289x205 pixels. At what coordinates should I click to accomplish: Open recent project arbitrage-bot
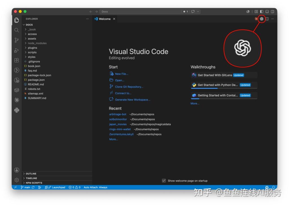coord(118,114)
